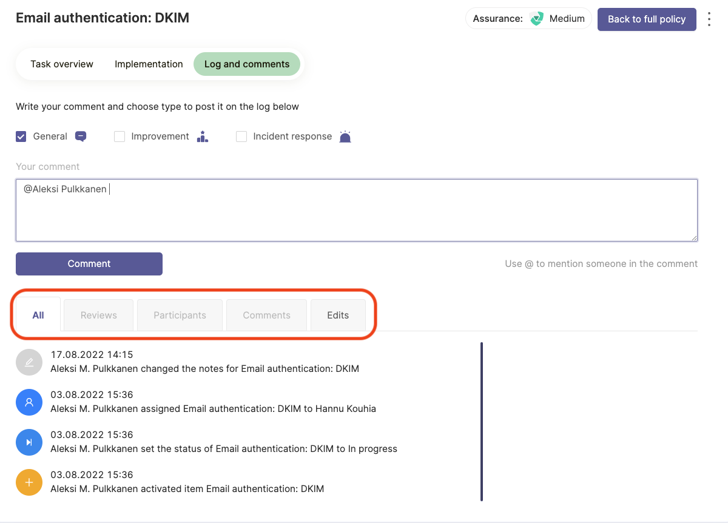Click the Improvement podium icon
The image size is (728, 523).
click(x=203, y=137)
